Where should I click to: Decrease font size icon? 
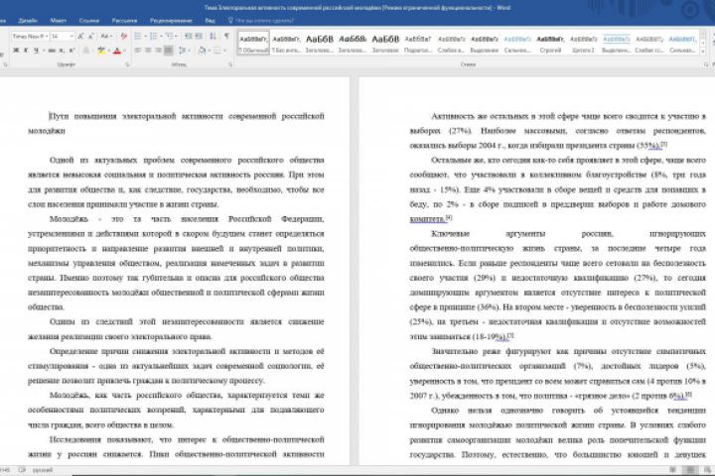pyautogui.click(x=91, y=37)
